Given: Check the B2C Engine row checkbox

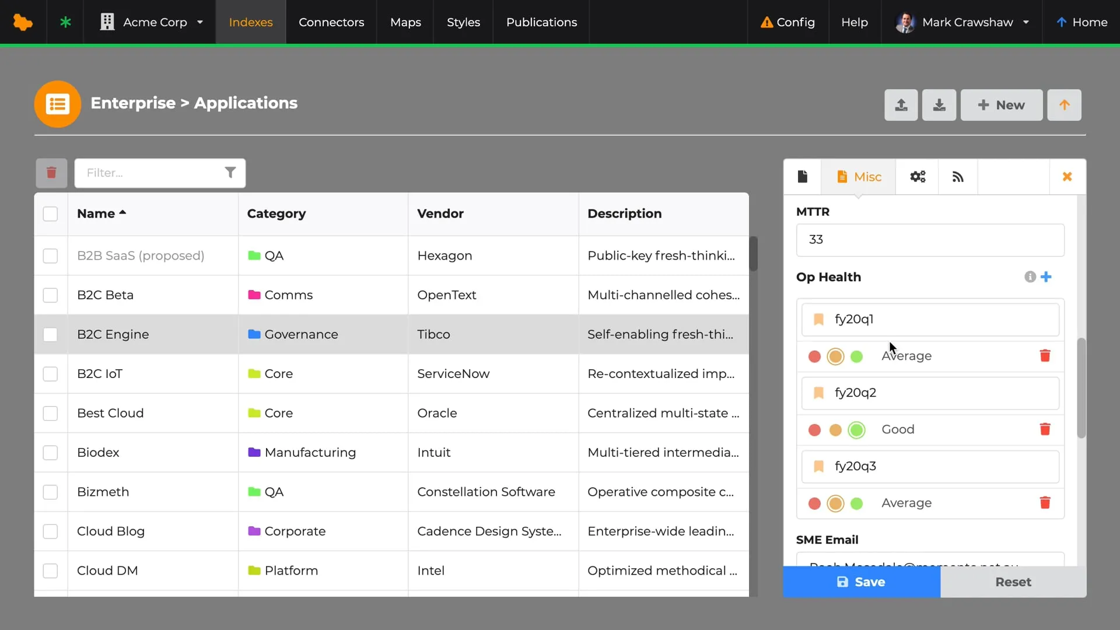Looking at the screenshot, I should 50,335.
